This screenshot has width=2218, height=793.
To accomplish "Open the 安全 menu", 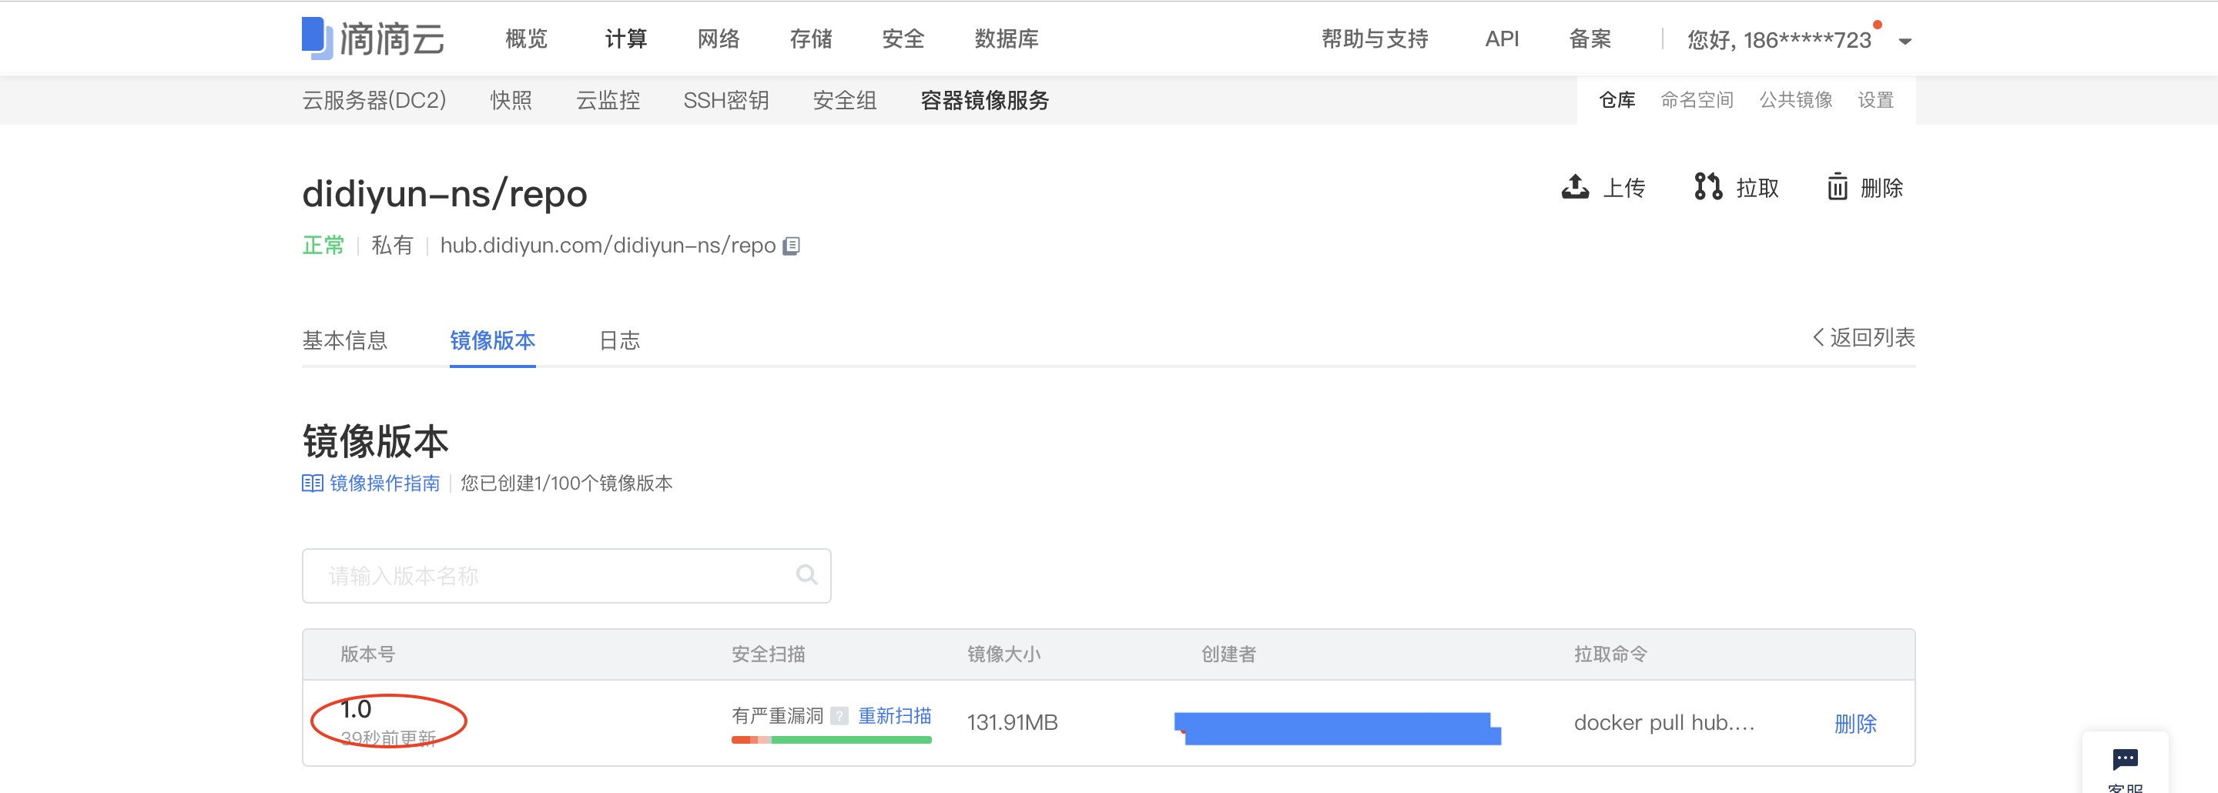I will coord(903,38).
